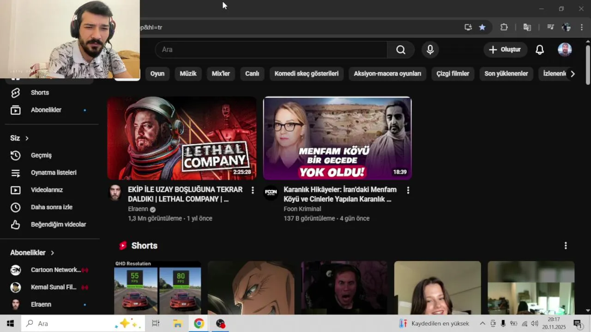
Task: Click the install app icon in address bar
Action: 468,27
